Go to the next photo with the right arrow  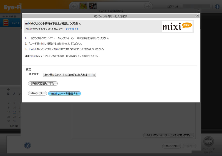click(148, 6)
